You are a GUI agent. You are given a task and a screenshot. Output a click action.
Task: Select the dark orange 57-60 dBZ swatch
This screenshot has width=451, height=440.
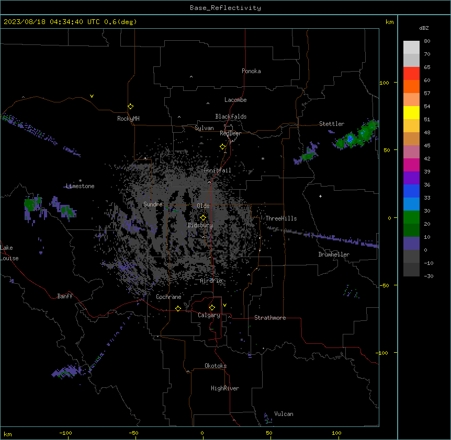coord(411,86)
